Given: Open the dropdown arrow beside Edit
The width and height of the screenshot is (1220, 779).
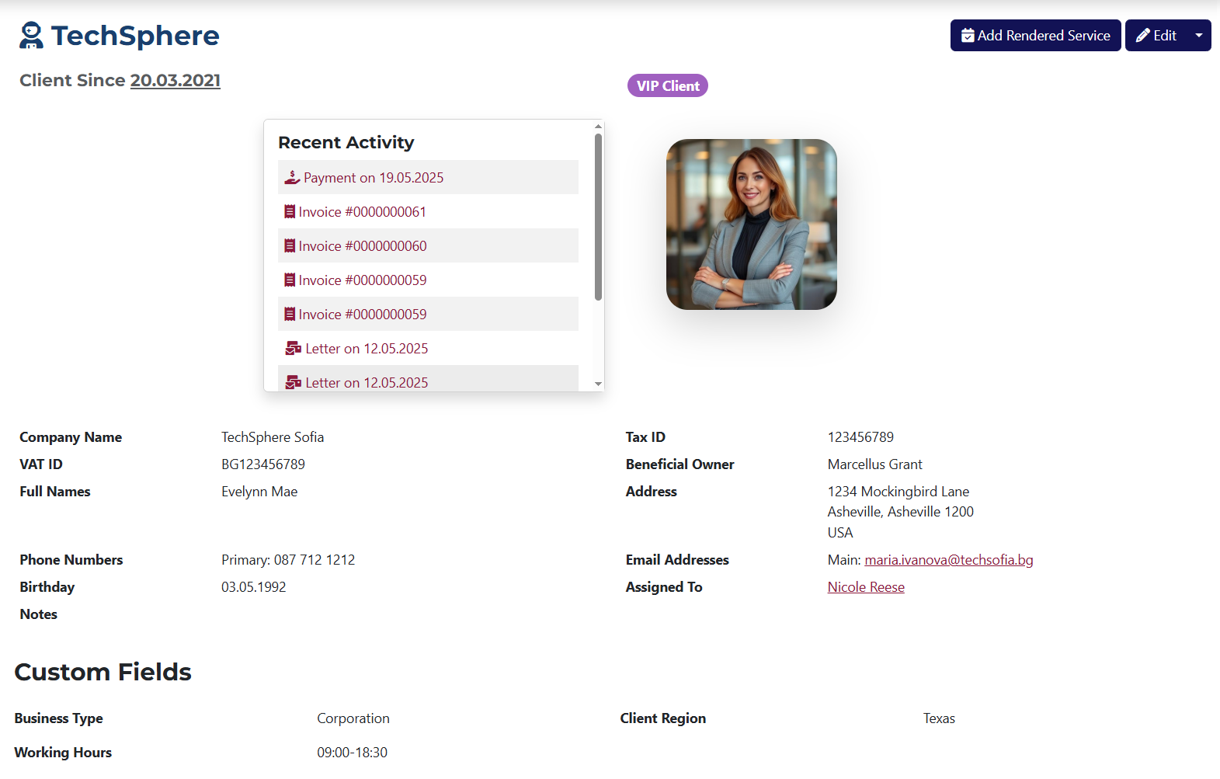Looking at the screenshot, I should click(1199, 36).
